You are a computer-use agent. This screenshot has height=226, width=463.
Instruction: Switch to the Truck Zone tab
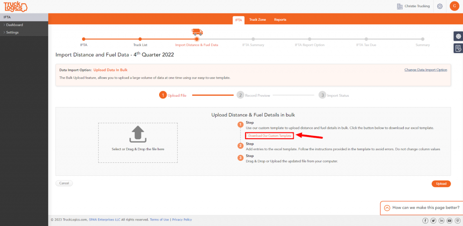point(257,20)
